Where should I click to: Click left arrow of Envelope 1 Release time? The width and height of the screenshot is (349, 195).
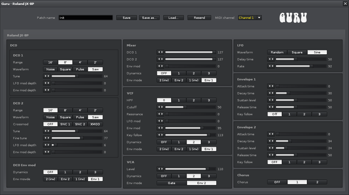(269, 107)
